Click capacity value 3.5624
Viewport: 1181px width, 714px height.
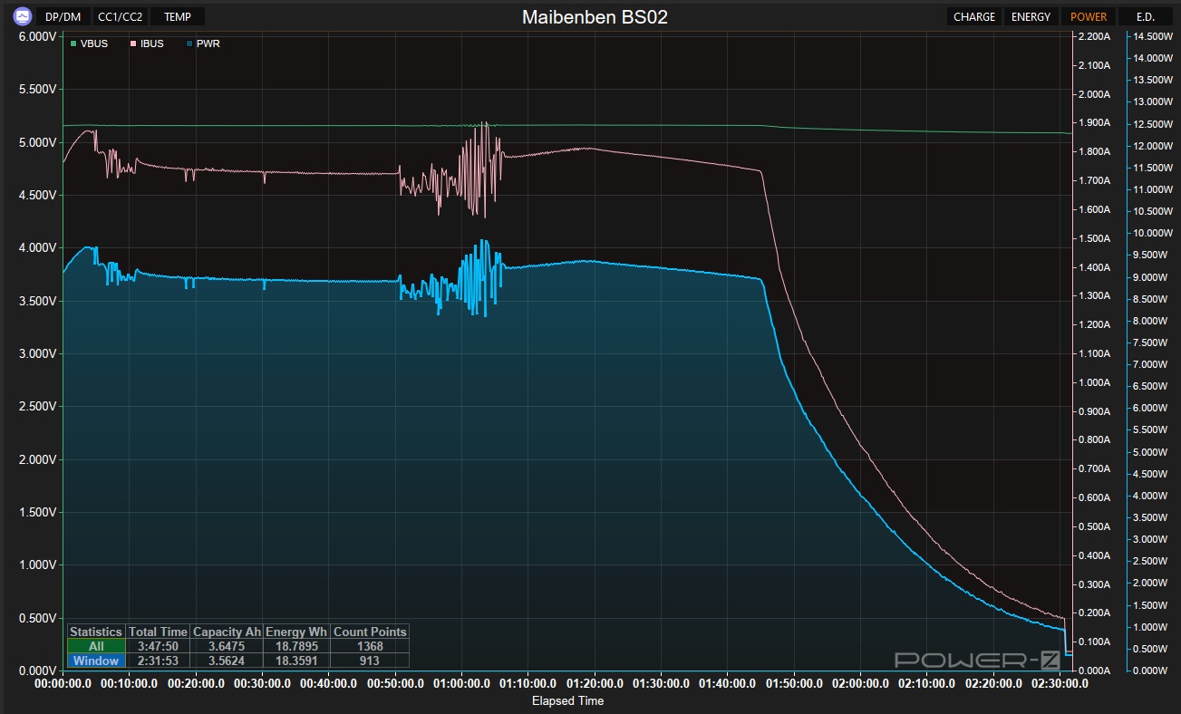pos(227,661)
